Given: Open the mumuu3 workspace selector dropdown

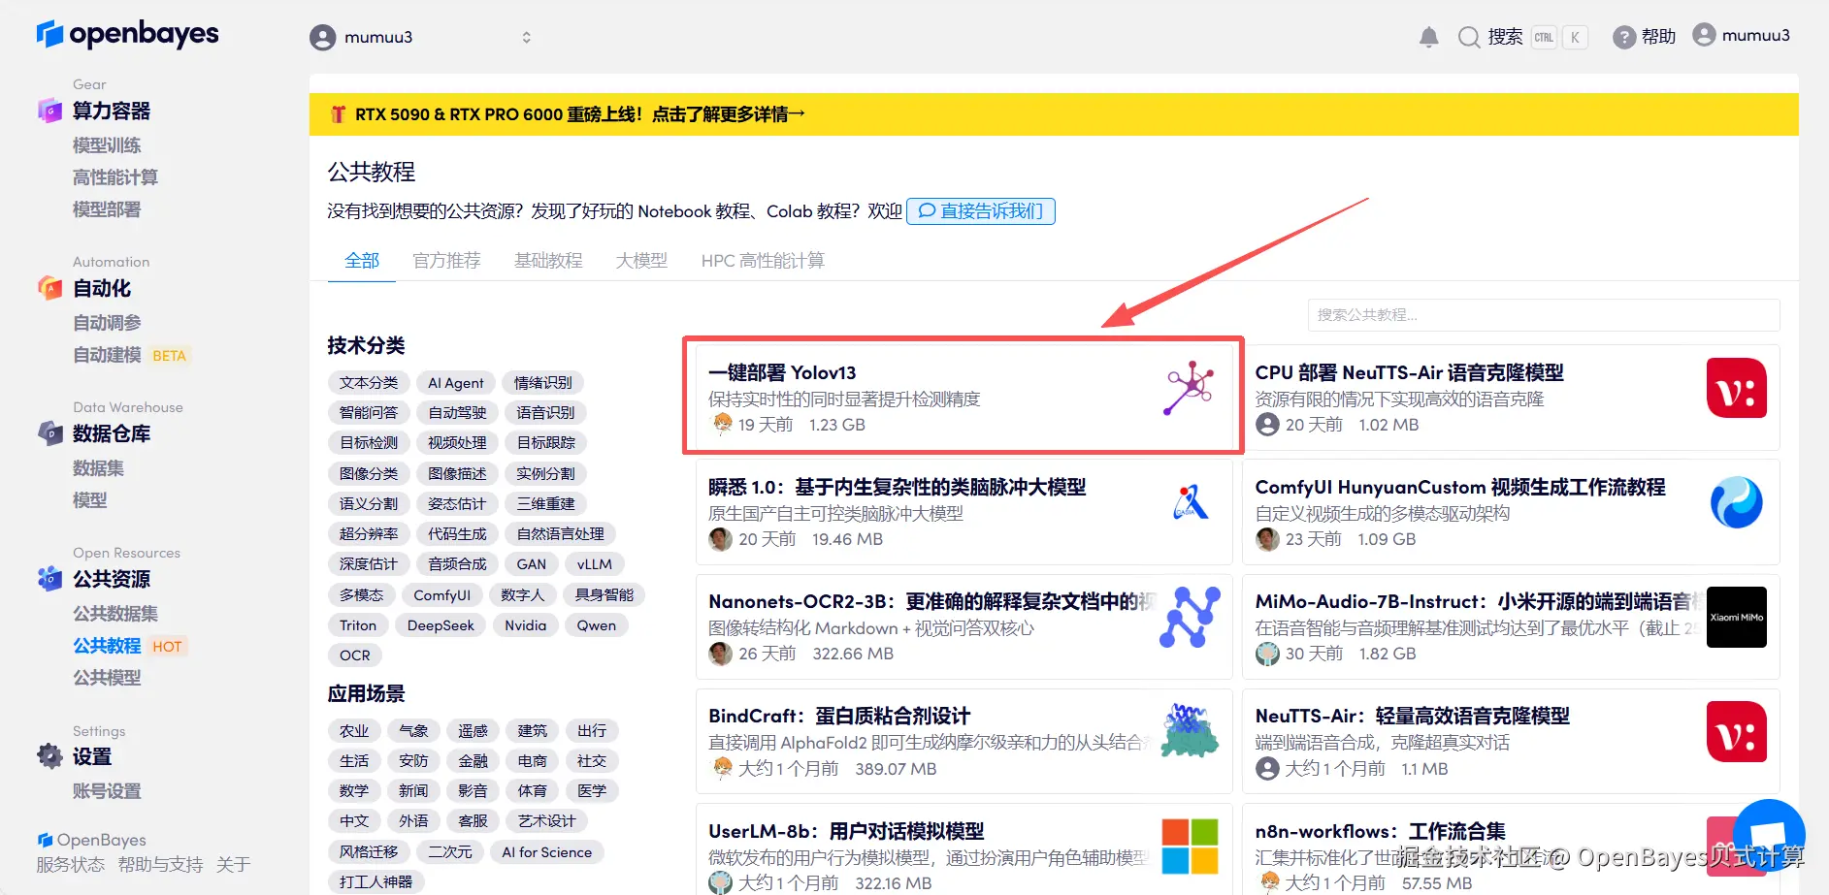Looking at the screenshot, I should pos(422,37).
